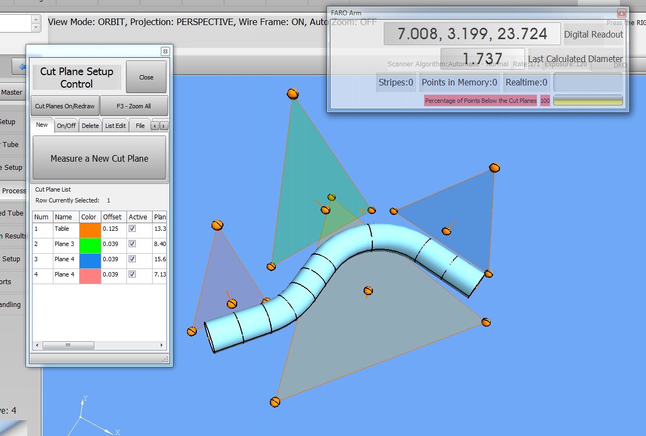
Task: Uncheck the Active checkbox for Plane 3
Action: coord(132,244)
